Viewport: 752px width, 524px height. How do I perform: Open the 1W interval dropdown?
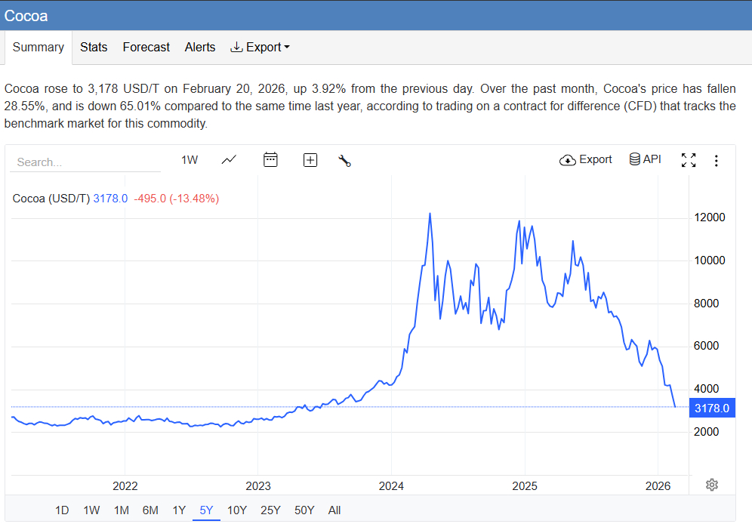[x=190, y=160]
